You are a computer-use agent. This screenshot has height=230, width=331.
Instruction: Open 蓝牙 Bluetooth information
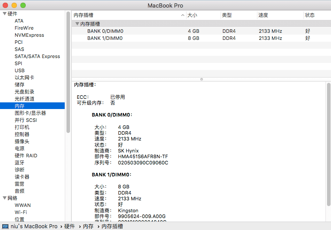[19, 163]
